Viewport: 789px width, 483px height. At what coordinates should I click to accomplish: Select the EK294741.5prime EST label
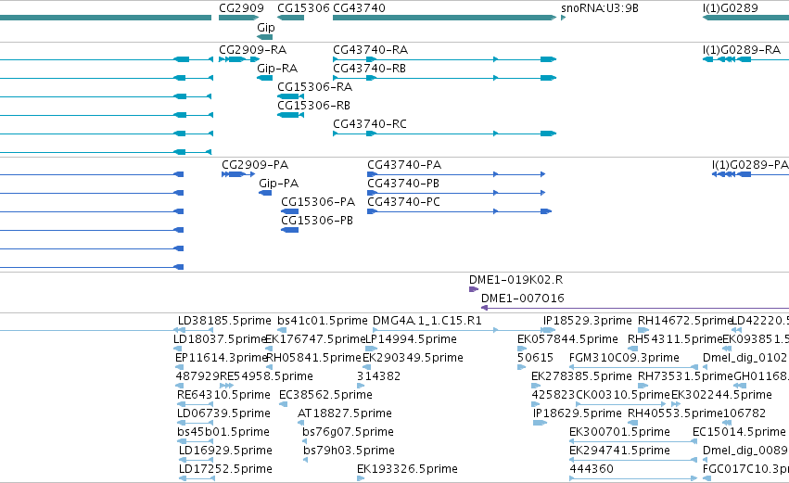tap(619, 451)
